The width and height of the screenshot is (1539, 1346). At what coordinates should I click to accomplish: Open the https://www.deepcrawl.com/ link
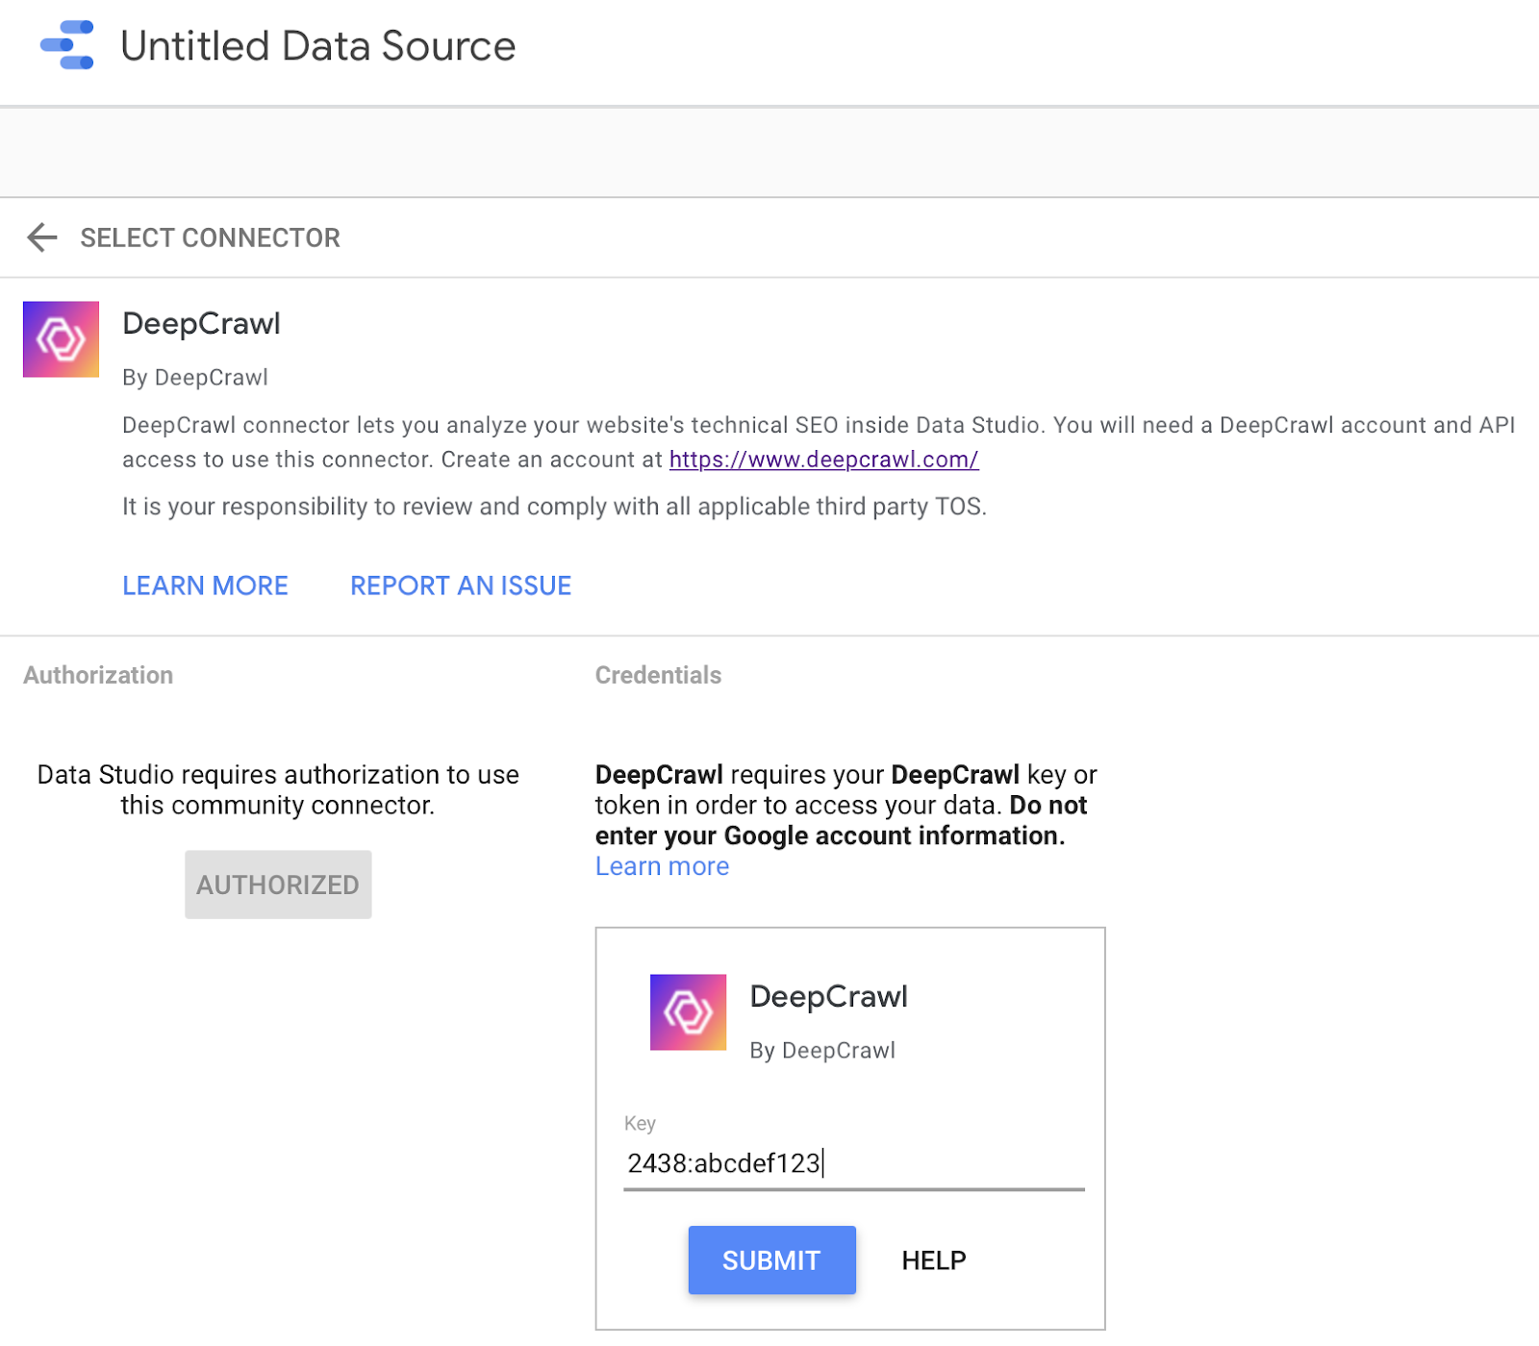[822, 460]
